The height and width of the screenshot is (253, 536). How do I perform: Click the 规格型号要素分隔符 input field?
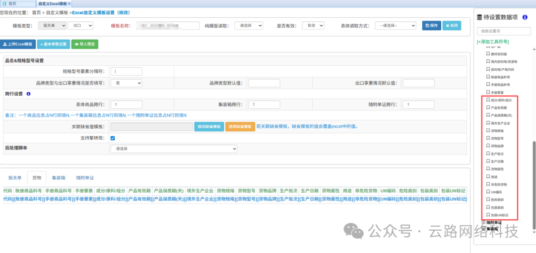click(126, 71)
